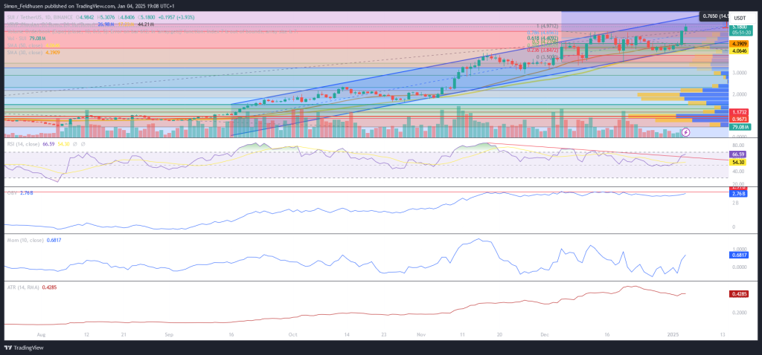
Task: Click the 1.0000 momentum scale tick
Action: [x=740, y=248]
